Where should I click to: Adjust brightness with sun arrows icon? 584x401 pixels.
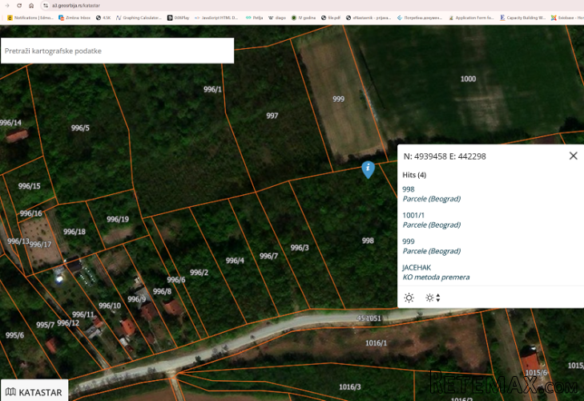coord(433,298)
